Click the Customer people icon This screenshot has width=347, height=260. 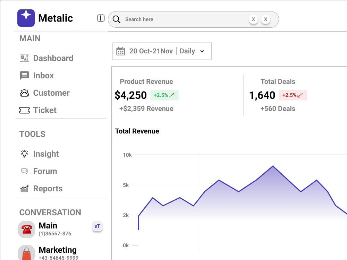pos(24,93)
